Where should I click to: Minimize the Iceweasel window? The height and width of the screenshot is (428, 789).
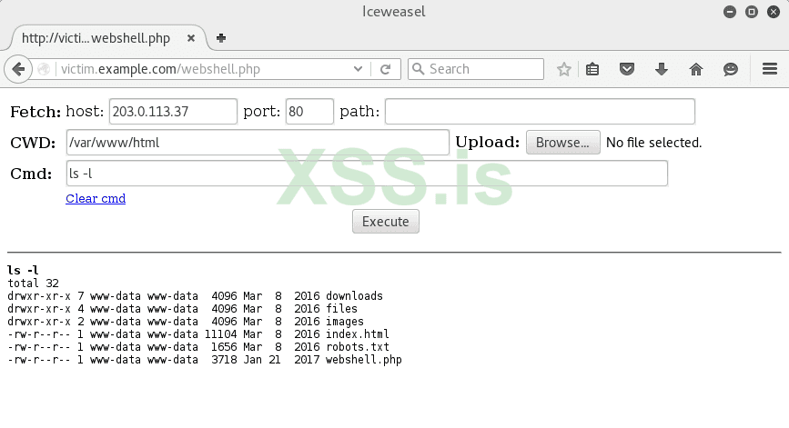coord(730,12)
